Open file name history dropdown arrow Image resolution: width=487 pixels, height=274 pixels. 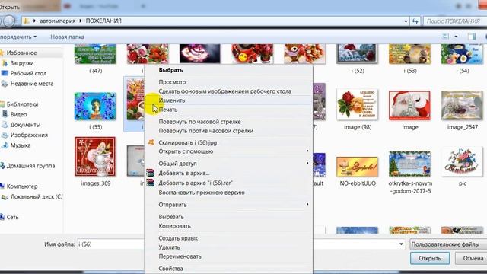point(401,244)
